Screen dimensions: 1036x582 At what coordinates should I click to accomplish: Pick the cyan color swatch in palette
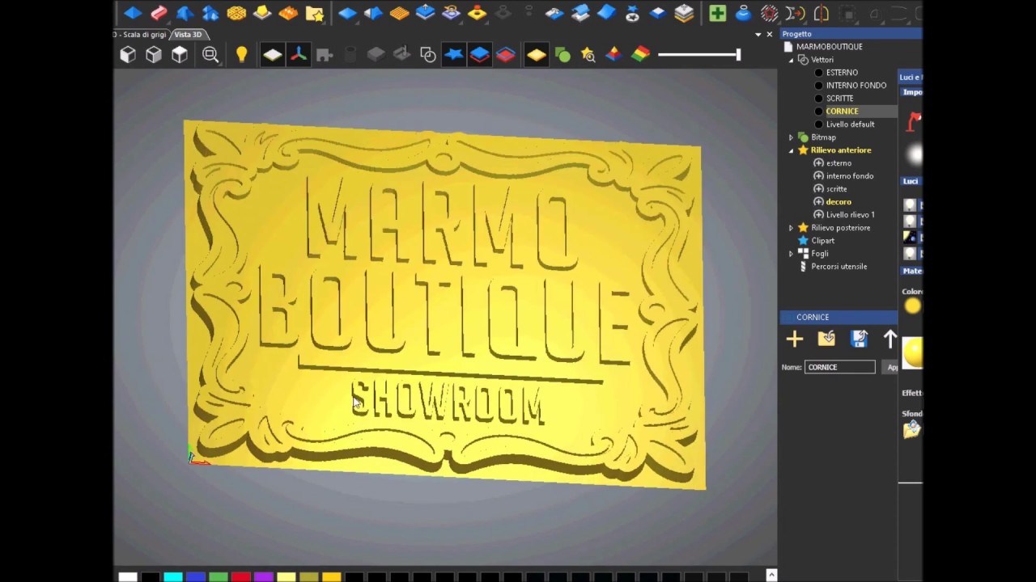click(x=172, y=576)
